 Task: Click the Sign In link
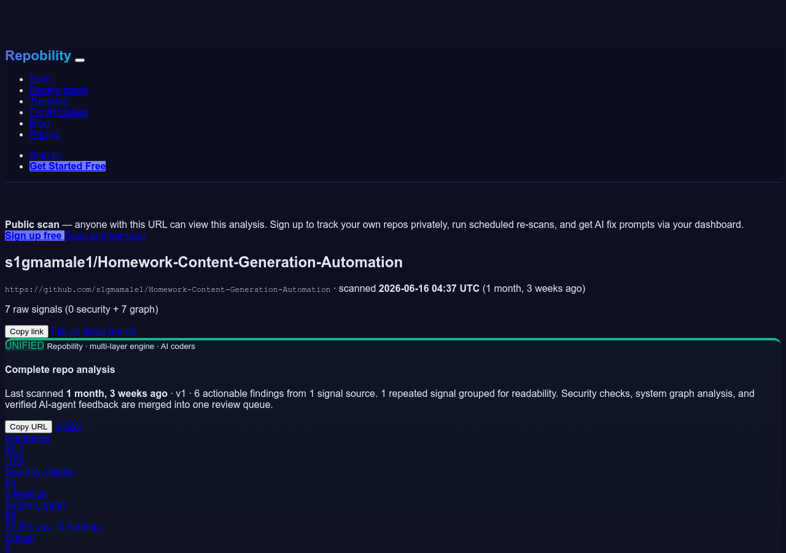45,155
